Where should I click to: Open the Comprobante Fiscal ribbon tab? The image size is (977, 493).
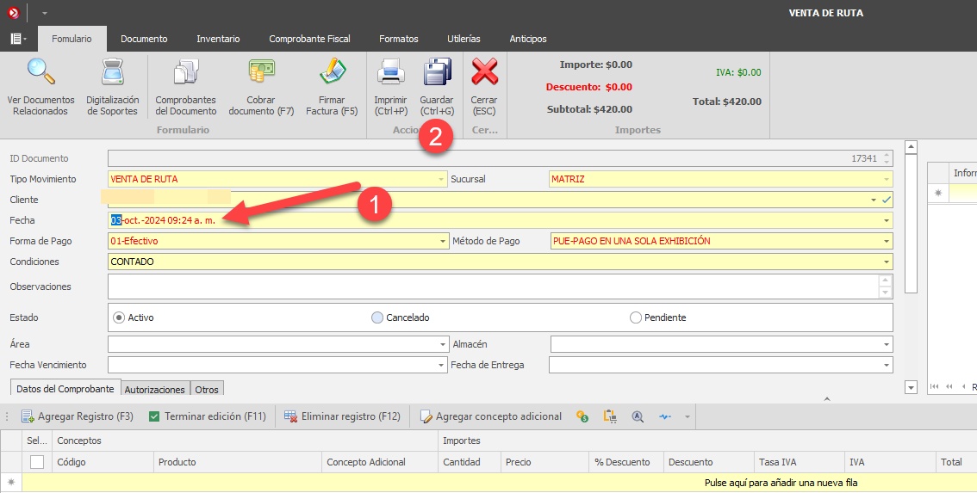pos(309,39)
